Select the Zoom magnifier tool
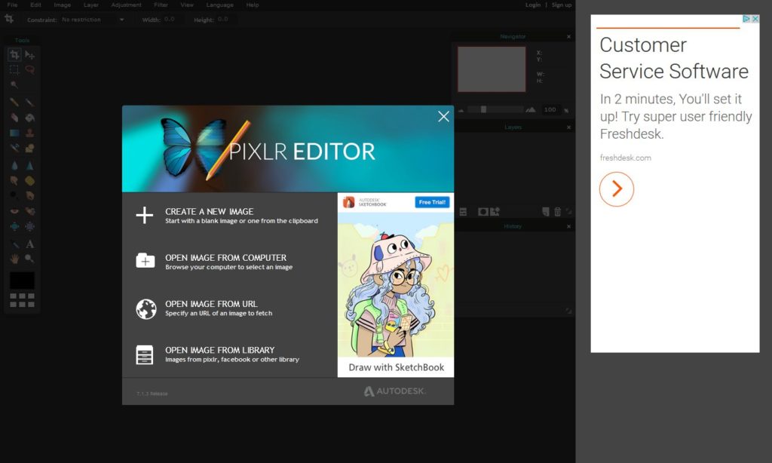 click(29, 259)
